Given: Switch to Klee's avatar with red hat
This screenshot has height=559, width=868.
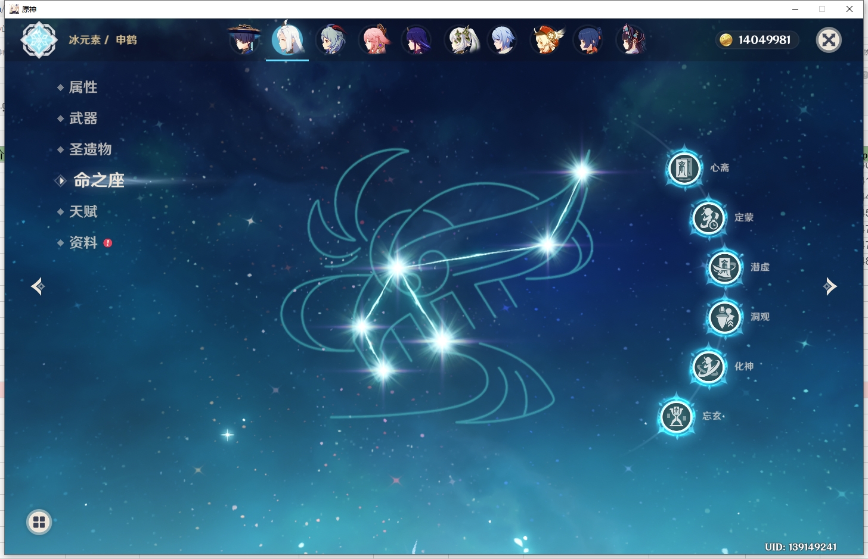Looking at the screenshot, I should click(x=546, y=39).
